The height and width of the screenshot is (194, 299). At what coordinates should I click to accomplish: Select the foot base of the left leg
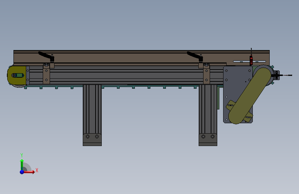pyautogui.click(x=92, y=140)
